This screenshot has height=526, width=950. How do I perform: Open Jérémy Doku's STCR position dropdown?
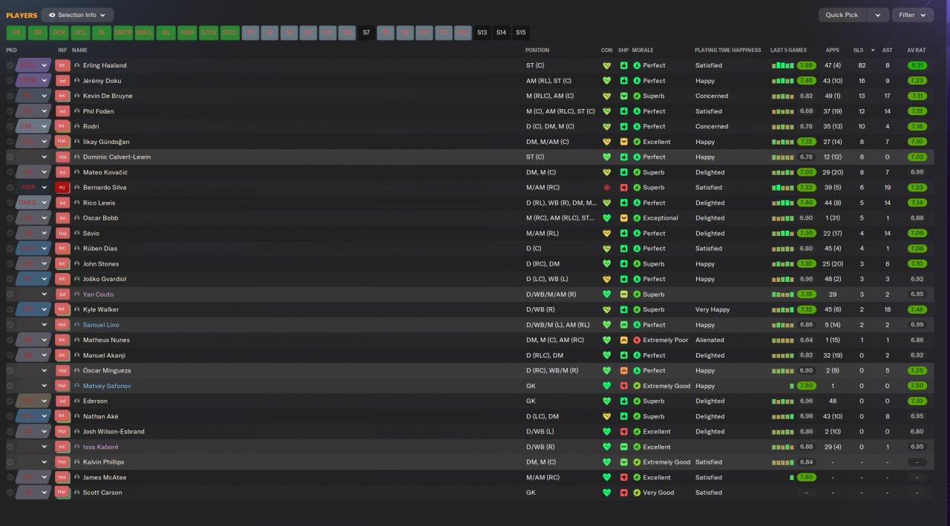(x=33, y=81)
